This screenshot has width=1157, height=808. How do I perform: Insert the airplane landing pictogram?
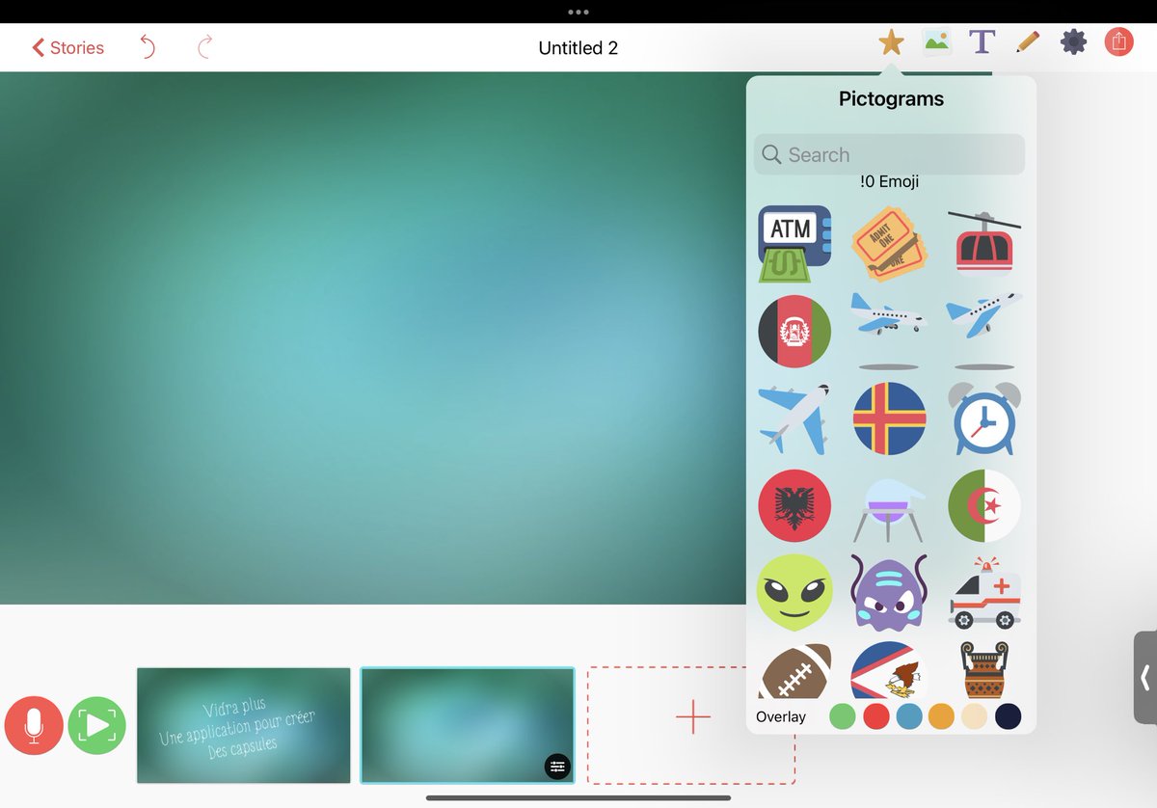pyautogui.click(x=889, y=332)
